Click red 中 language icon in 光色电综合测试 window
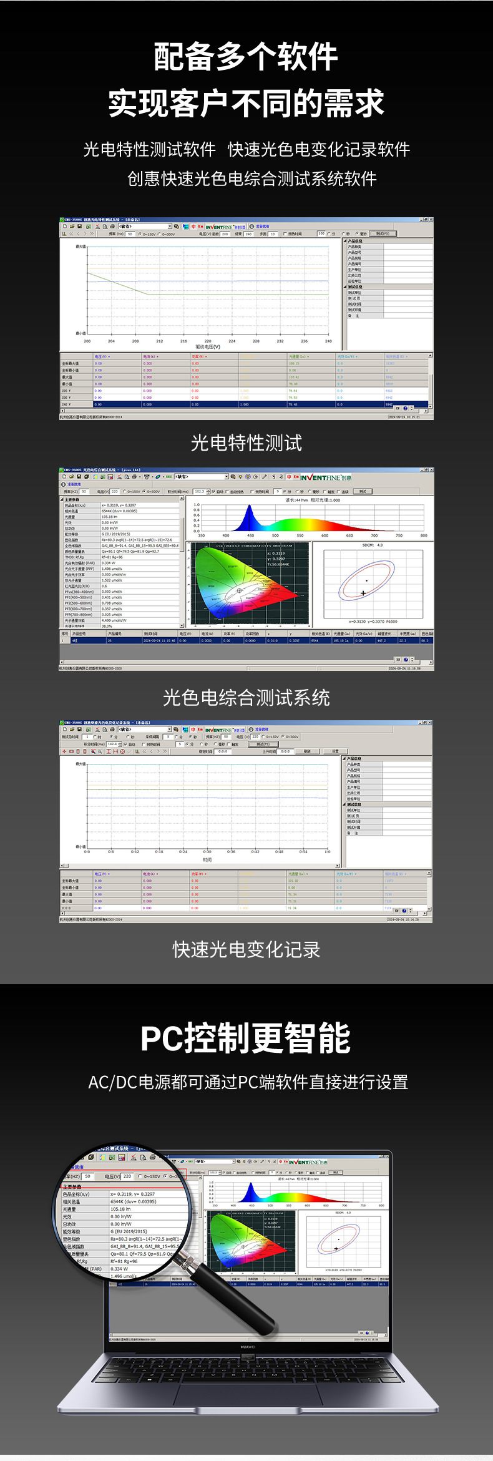The width and height of the screenshot is (493, 1461). click(x=289, y=476)
